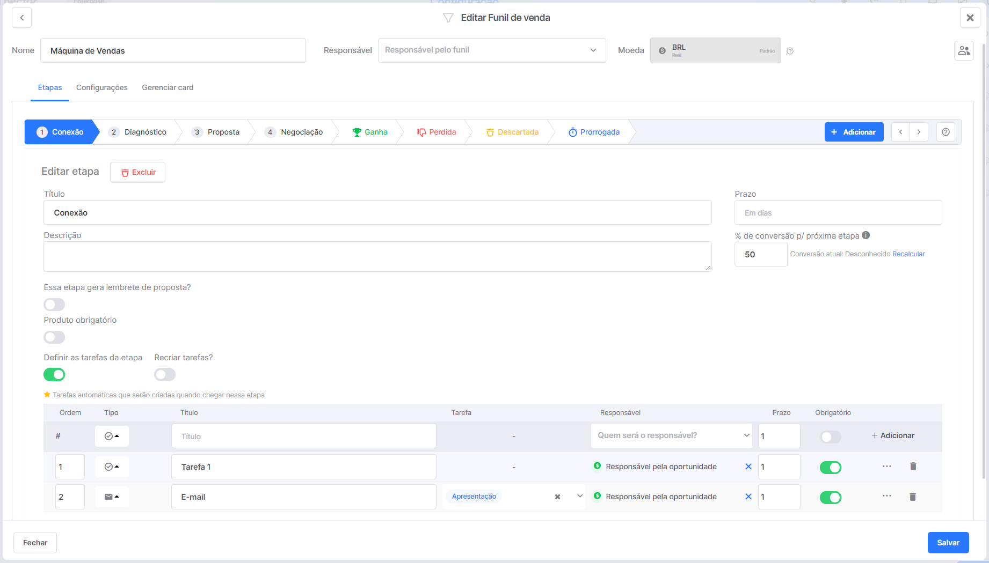Click the Recalcular link

click(x=908, y=254)
